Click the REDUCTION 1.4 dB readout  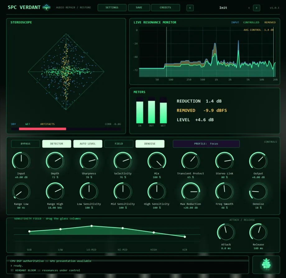point(199,101)
